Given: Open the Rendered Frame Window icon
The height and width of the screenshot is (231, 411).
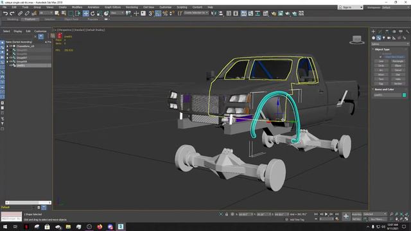Looking at the screenshot, I should coord(281,13).
